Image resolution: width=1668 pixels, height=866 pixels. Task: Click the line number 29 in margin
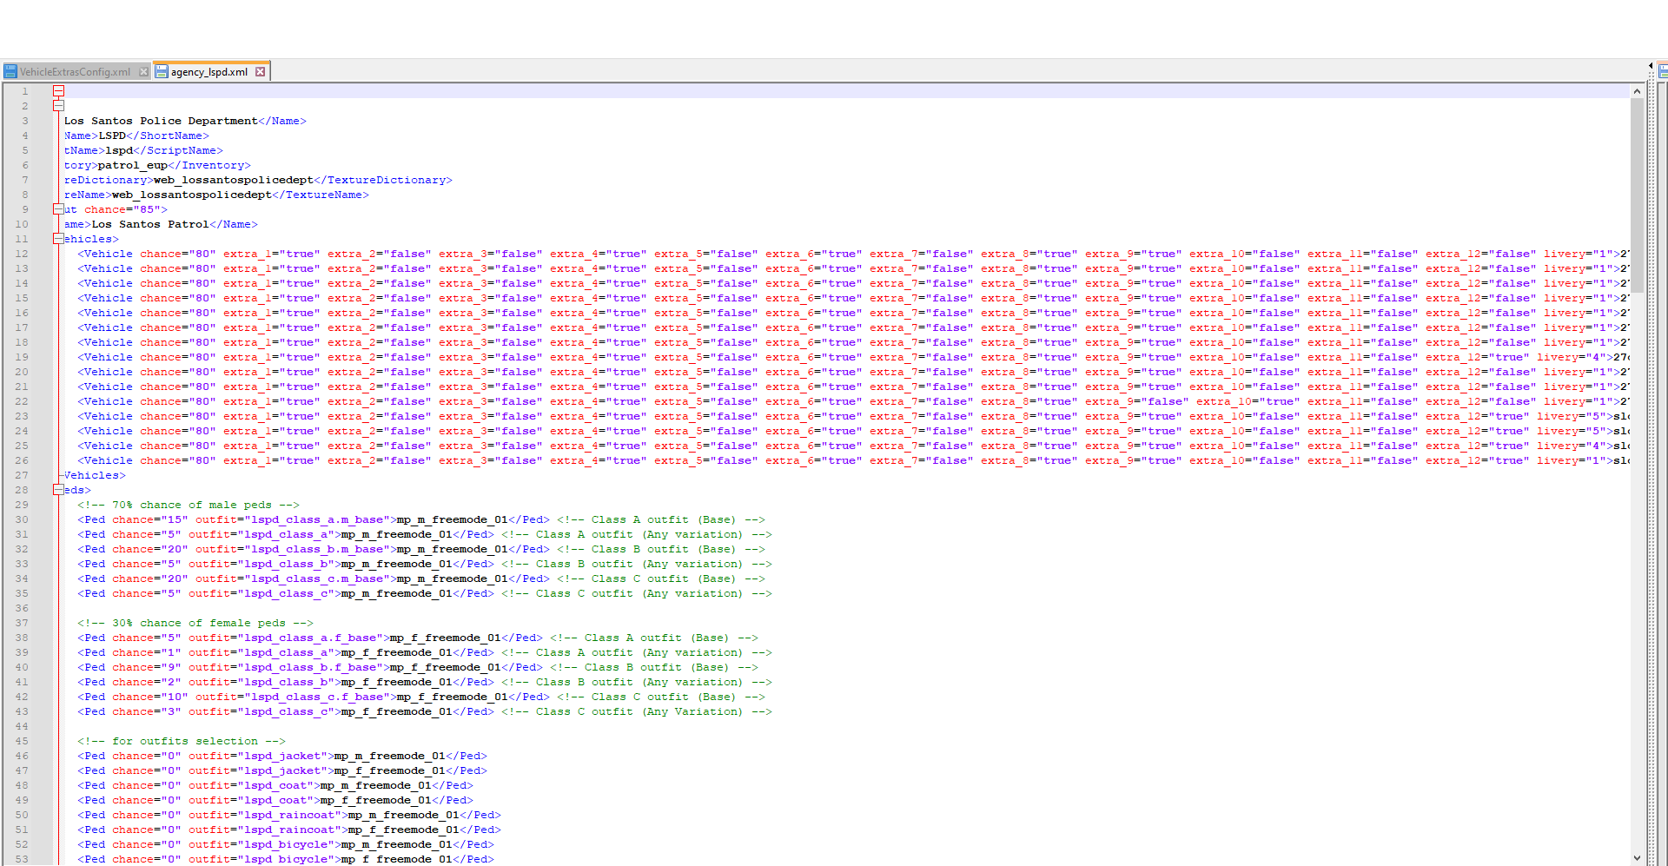click(x=22, y=505)
